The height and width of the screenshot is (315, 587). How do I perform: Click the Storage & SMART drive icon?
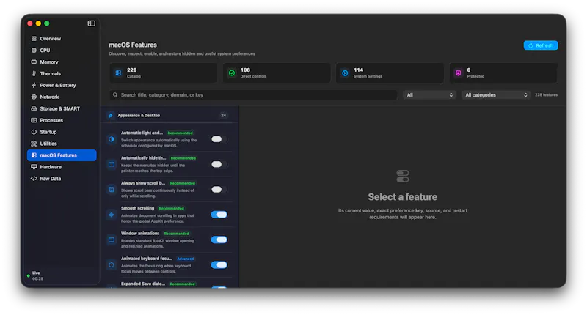click(34, 108)
